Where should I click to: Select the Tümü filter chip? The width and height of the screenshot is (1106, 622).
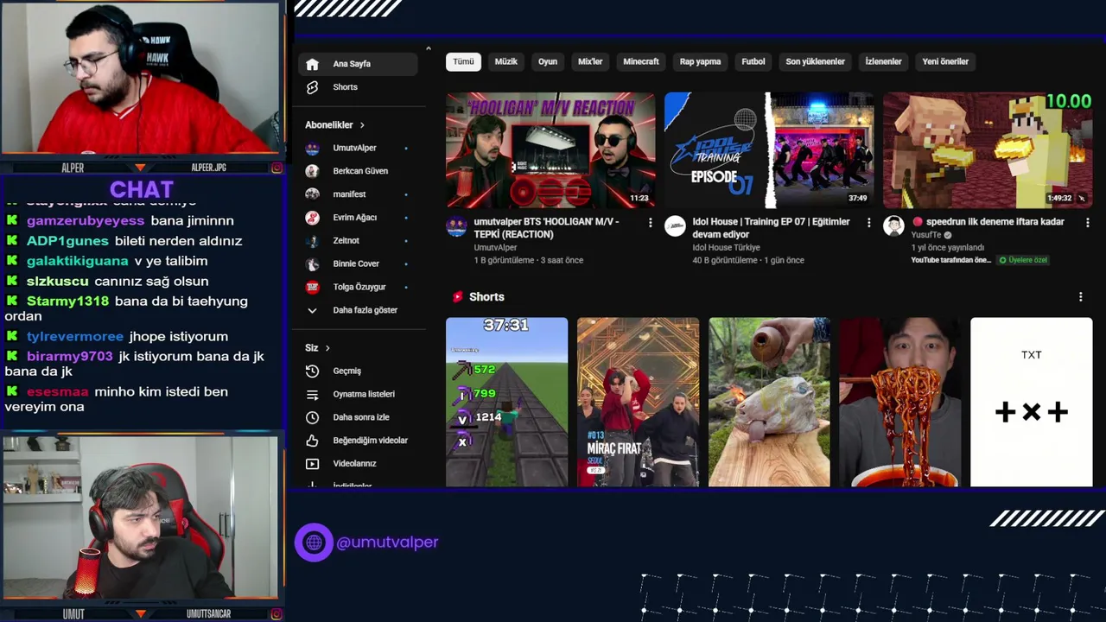tap(464, 61)
